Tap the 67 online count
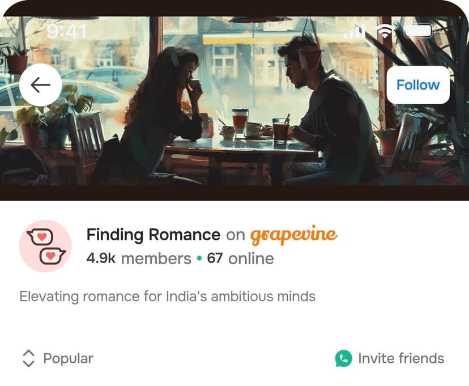This screenshot has height=386, width=469. point(240,258)
